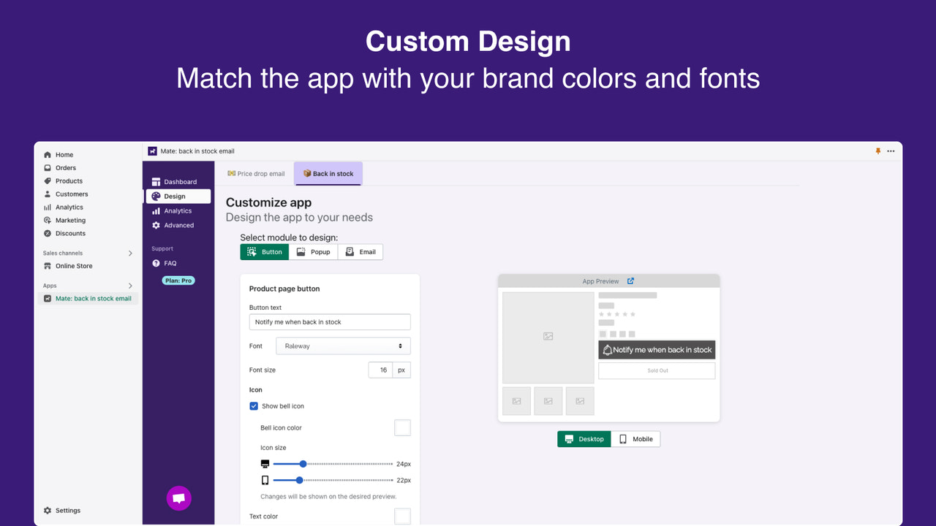Screen dimensions: 936x526
Task: Pick the Bell icon color swatch
Action: pyautogui.click(x=402, y=427)
